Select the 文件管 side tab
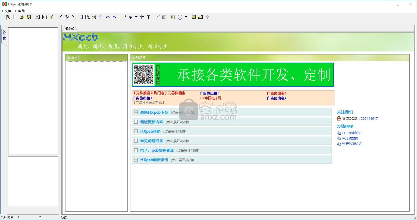417x220 pixels. click(x=4, y=35)
